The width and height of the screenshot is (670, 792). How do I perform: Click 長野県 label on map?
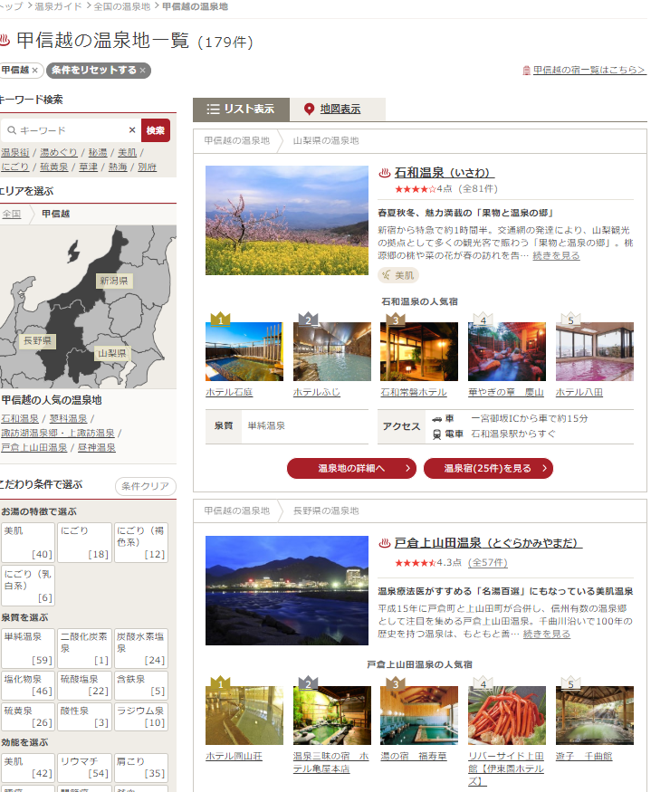point(38,341)
